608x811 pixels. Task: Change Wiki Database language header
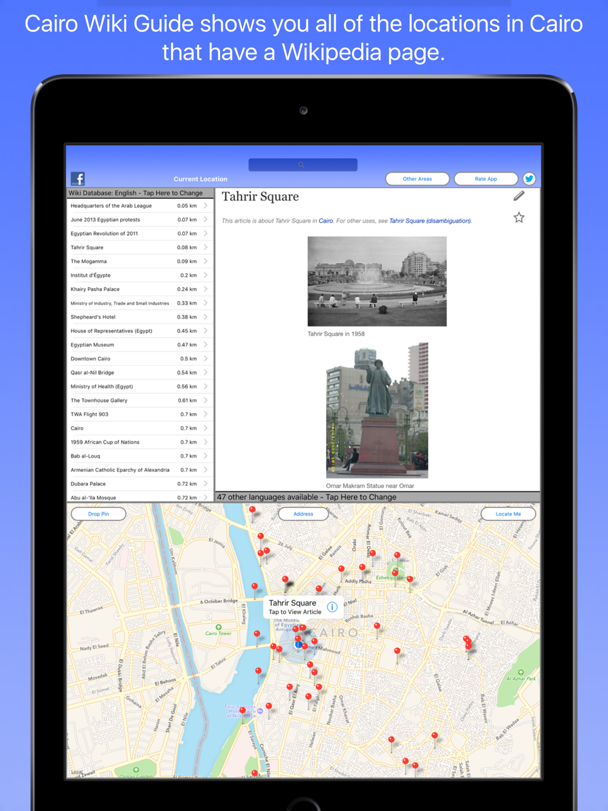[x=140, y=193]
